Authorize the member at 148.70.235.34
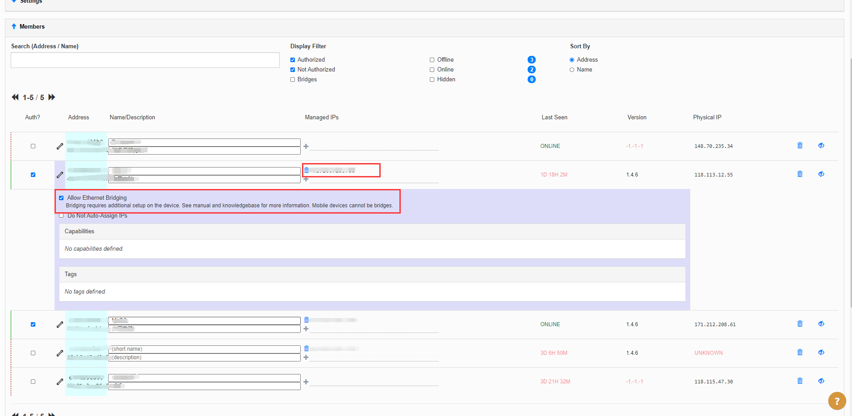The width and height of the screenshot is (852, 416). [33, 146]
